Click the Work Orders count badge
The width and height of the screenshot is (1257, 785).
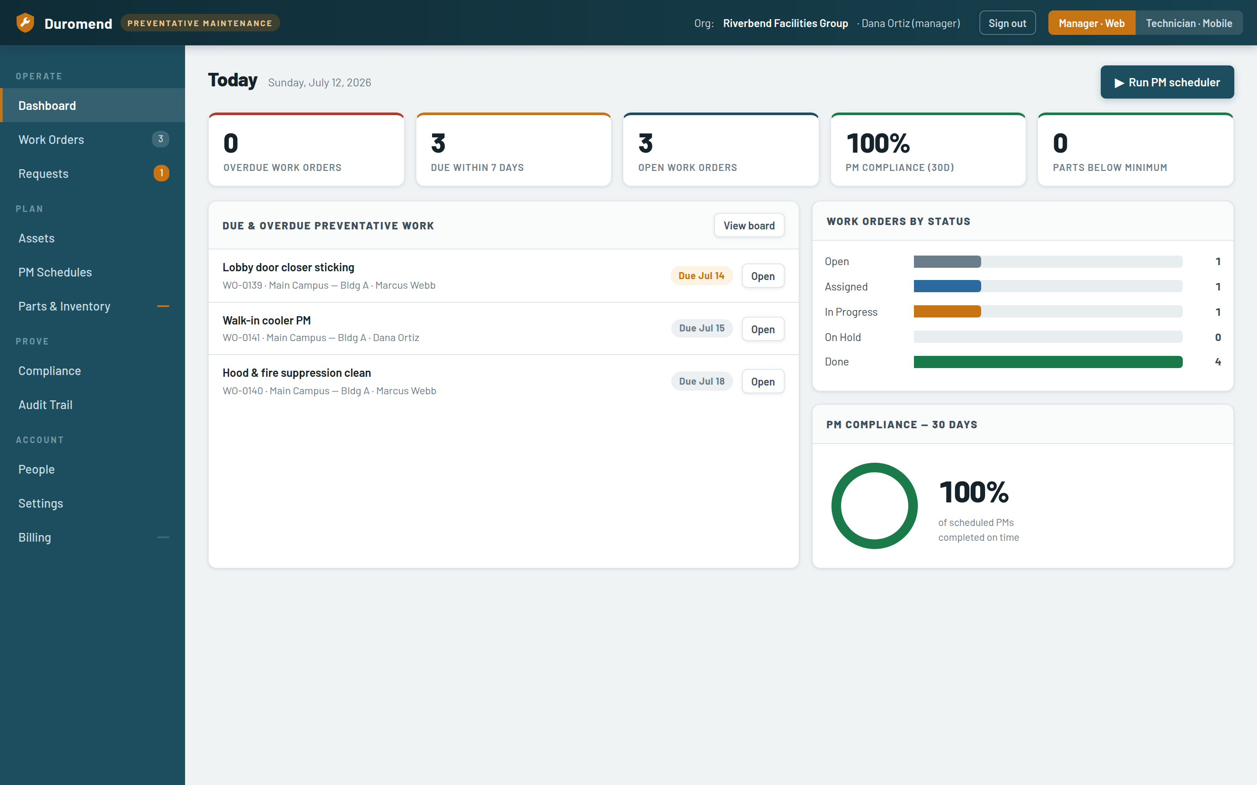pos(161,139)
